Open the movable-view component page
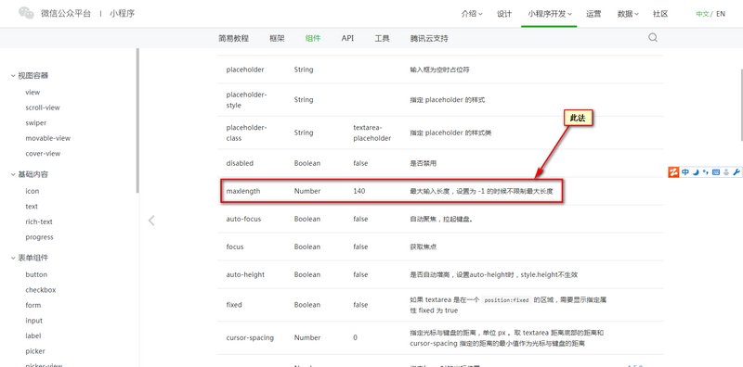The height and width of the screenshot is (367, 743). pos(48,138)
